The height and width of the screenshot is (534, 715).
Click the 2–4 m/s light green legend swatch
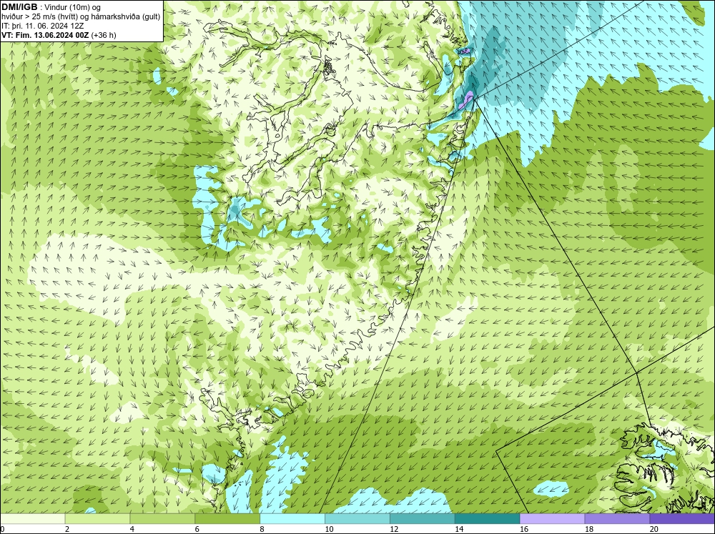click(x=97, y=519)
